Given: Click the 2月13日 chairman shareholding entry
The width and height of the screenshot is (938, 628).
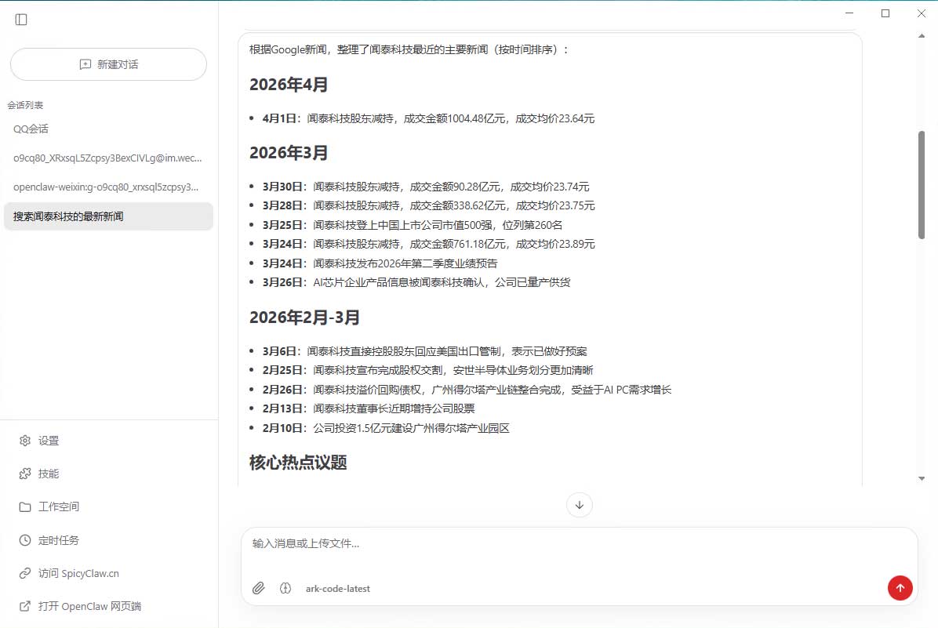Looking at the screenshot, I should point(369,408).
